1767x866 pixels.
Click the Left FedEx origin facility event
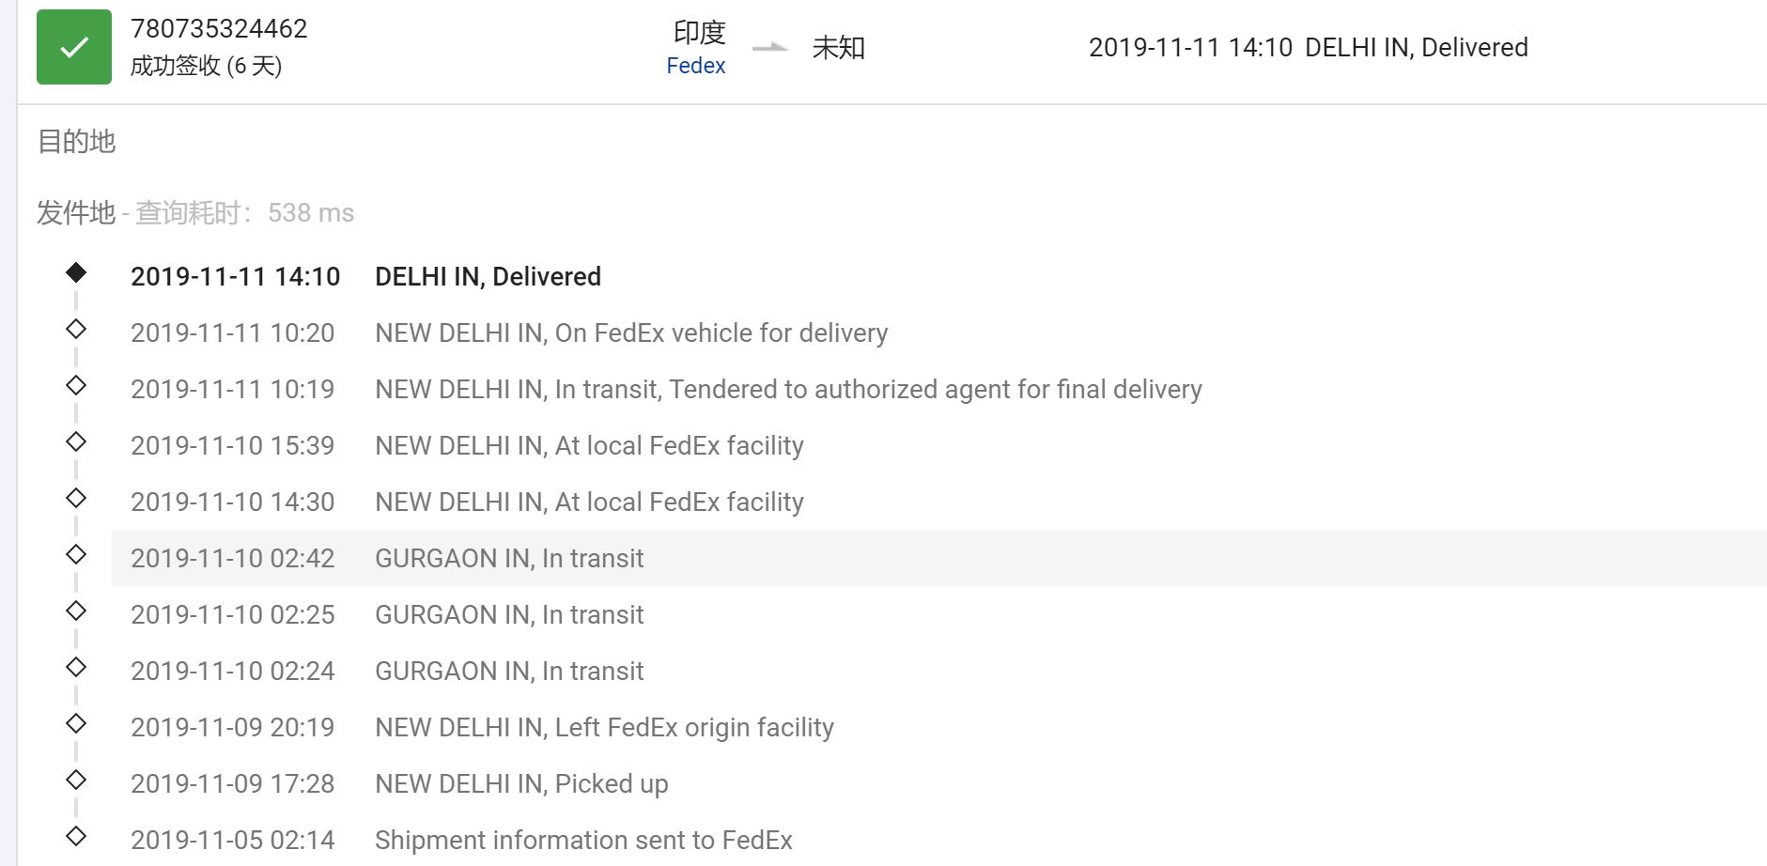click(x=604, y=727)
